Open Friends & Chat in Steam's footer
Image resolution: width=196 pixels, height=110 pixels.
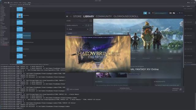tap(177, 89)
